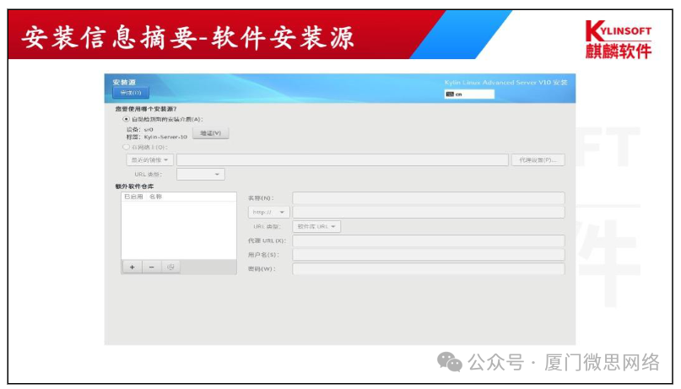Click the network source URL input field
Image resolution: width=681 pixels, height=389 pixels.
pyautogui.click(x=343, y=160)
